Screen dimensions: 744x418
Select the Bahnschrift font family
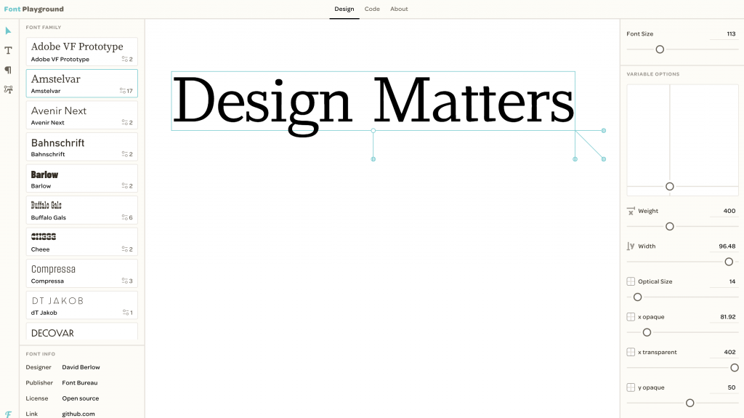[x=81, y=146]
